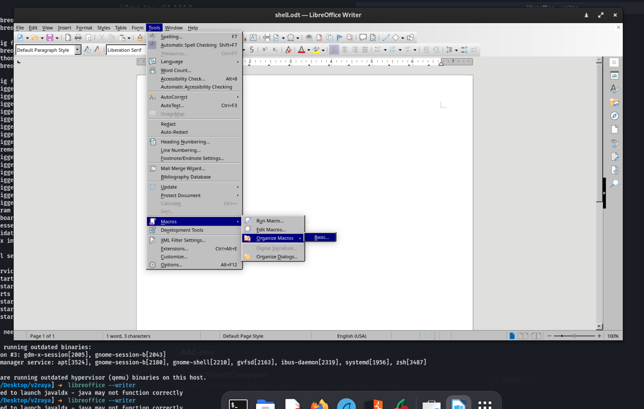
Task: Select Organize Dialogs... entry
Action: click(273, 257)
